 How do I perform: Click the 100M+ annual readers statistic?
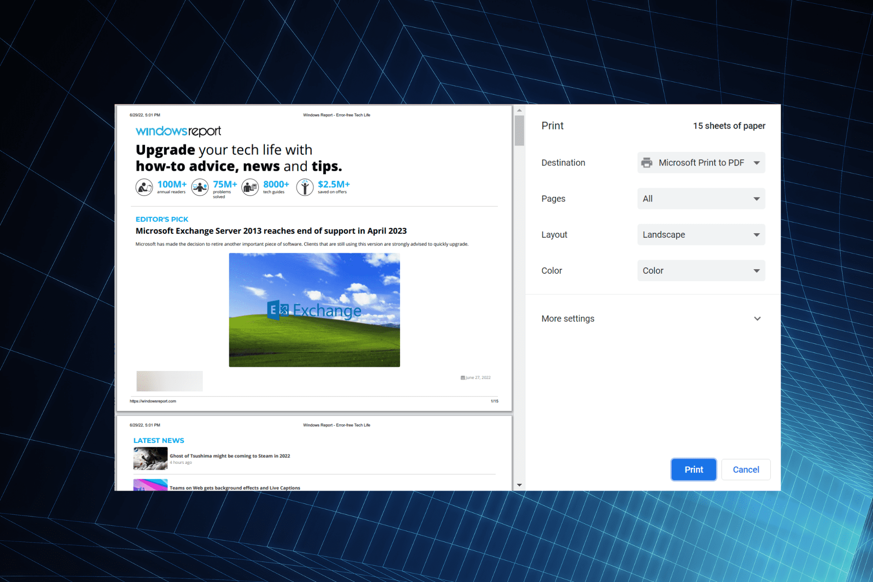(172, 186)
